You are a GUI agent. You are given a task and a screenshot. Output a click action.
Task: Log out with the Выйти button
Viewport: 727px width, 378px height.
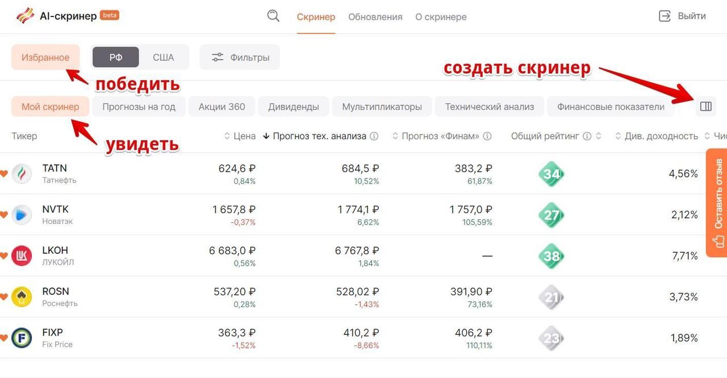pyautogui.click(x=682, y=16)
